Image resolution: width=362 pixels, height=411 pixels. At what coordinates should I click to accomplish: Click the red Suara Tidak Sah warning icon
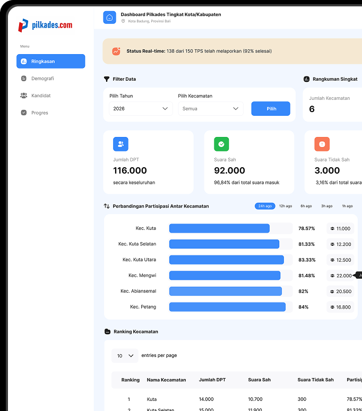(322, 144)
